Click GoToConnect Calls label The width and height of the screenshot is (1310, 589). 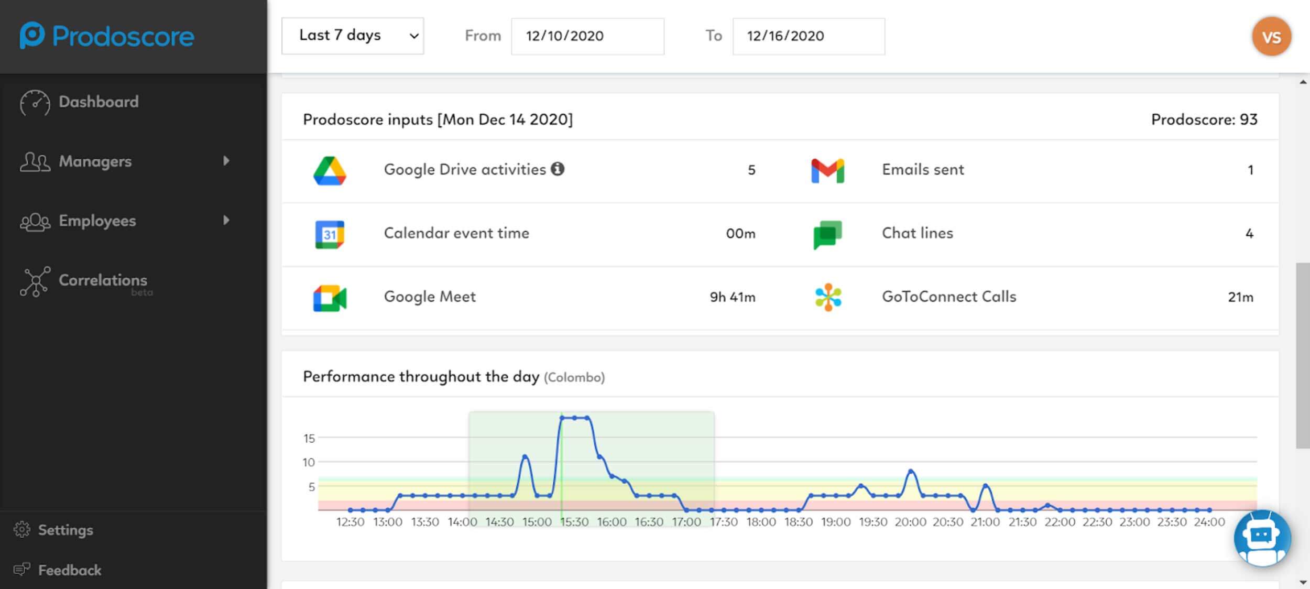click(x=949, y=297)
